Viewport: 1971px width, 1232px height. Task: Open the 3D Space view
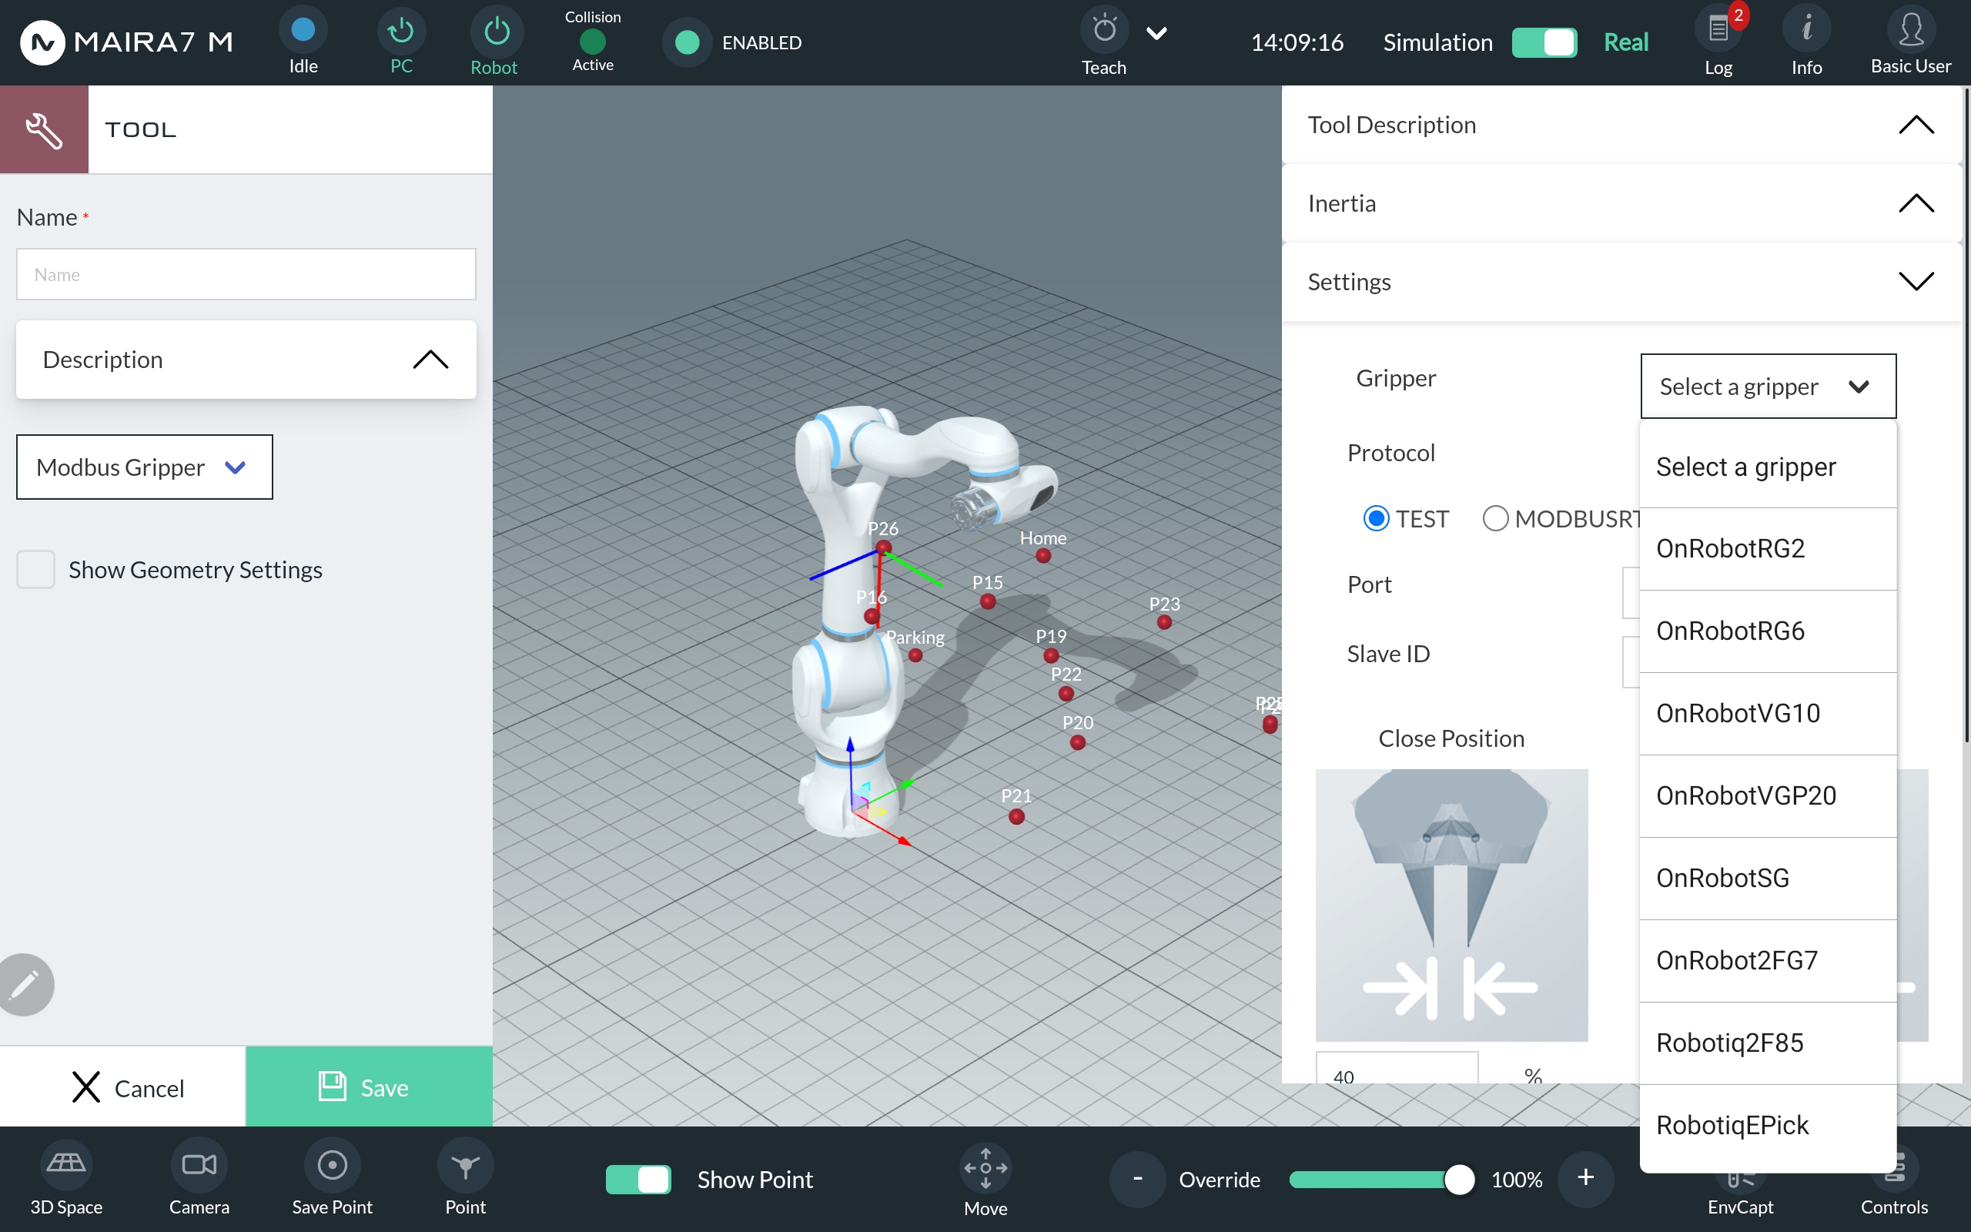click(x=66, y=1163)
